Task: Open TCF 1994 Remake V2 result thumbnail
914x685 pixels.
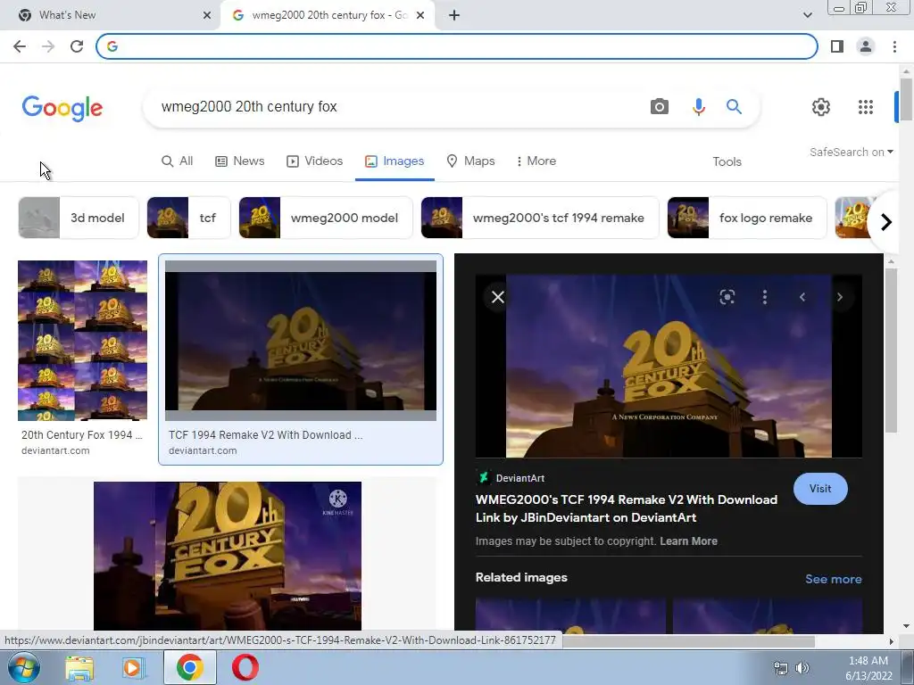Action: coord(301,340)
